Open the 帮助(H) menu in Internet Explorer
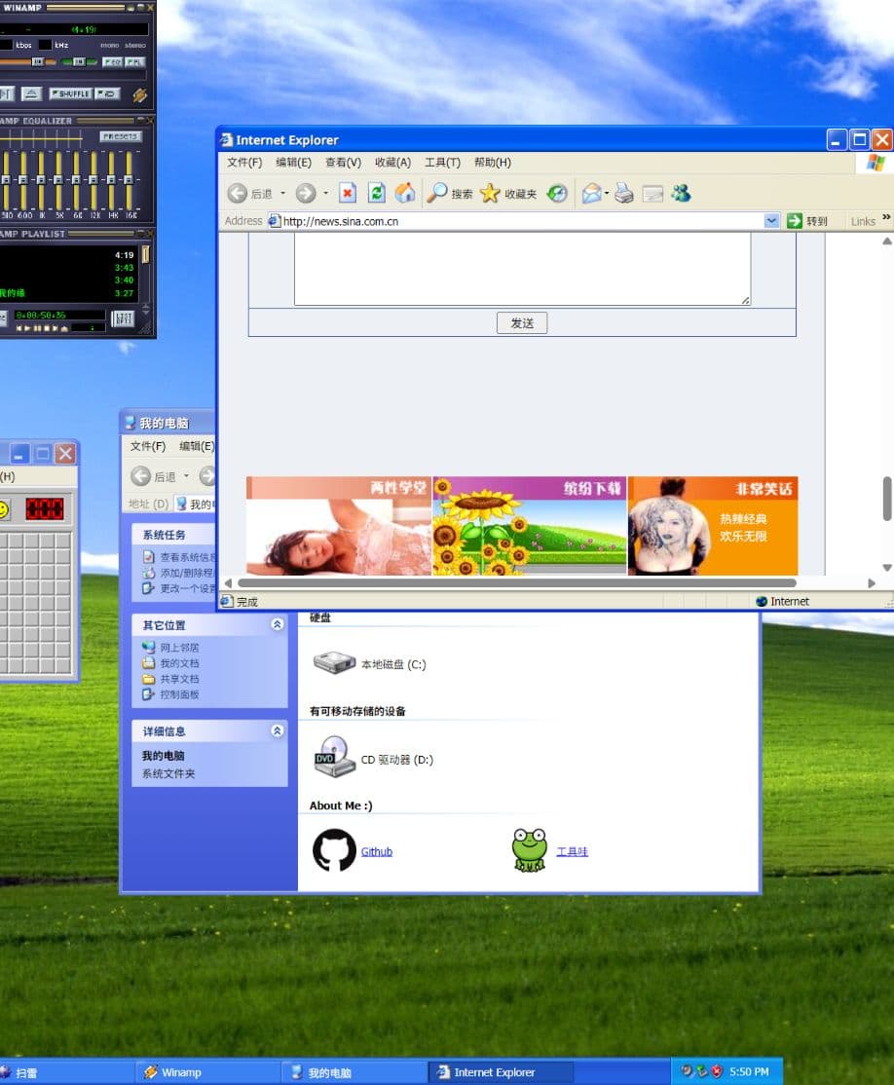Screen dimensions: 894x1085 [x=492, y=162]
